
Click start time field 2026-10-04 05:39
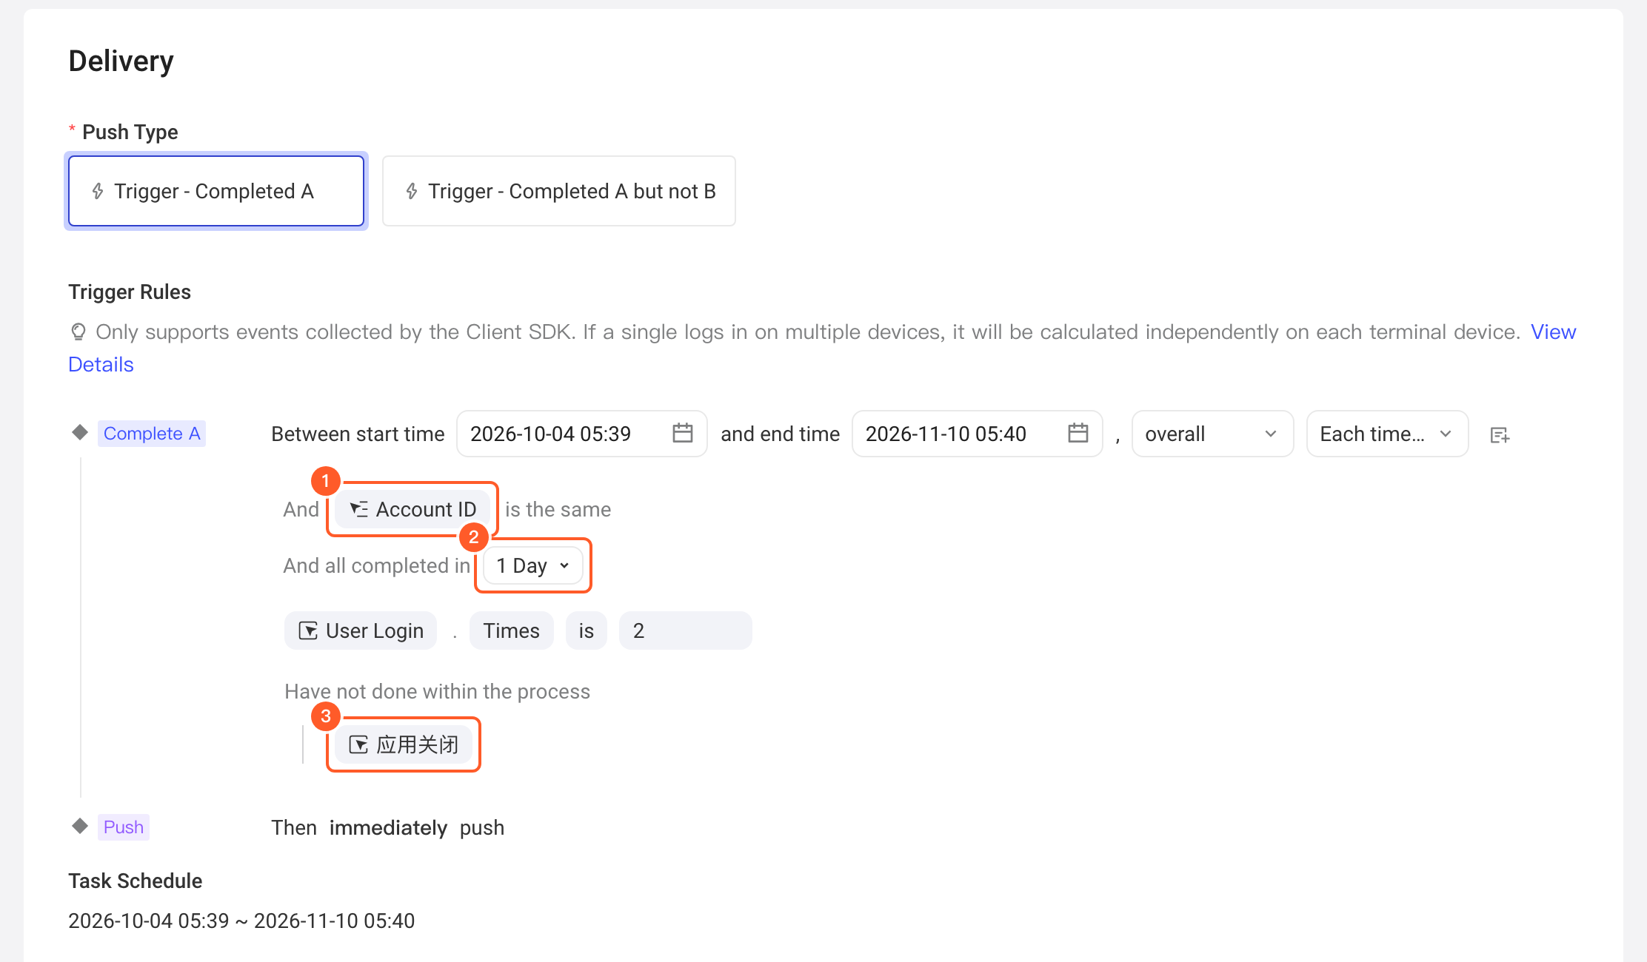581,434
